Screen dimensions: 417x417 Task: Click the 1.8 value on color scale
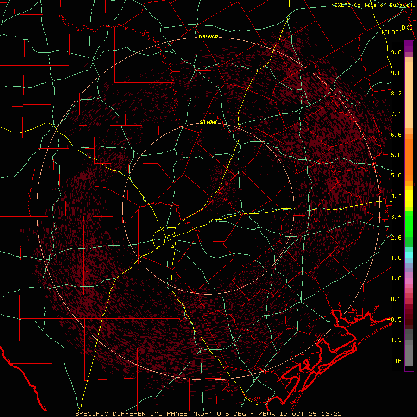pos(396,258)
